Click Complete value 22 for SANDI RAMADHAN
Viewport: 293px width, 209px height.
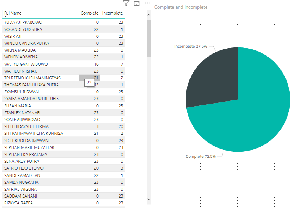pyautogui.click(x=96, y=175)
